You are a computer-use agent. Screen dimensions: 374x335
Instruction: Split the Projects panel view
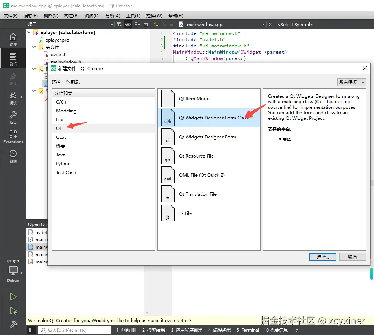point(137,24)
